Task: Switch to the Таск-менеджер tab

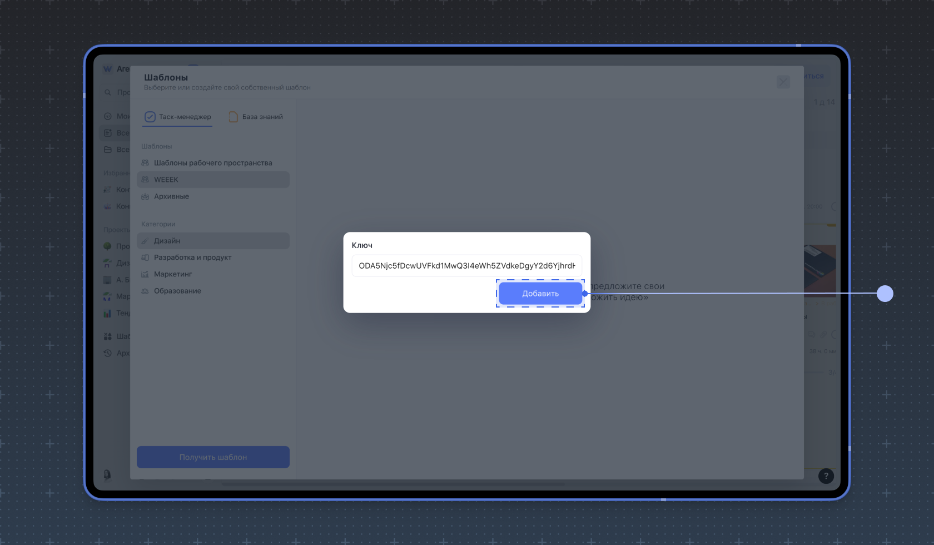Action: click(178, 117)
